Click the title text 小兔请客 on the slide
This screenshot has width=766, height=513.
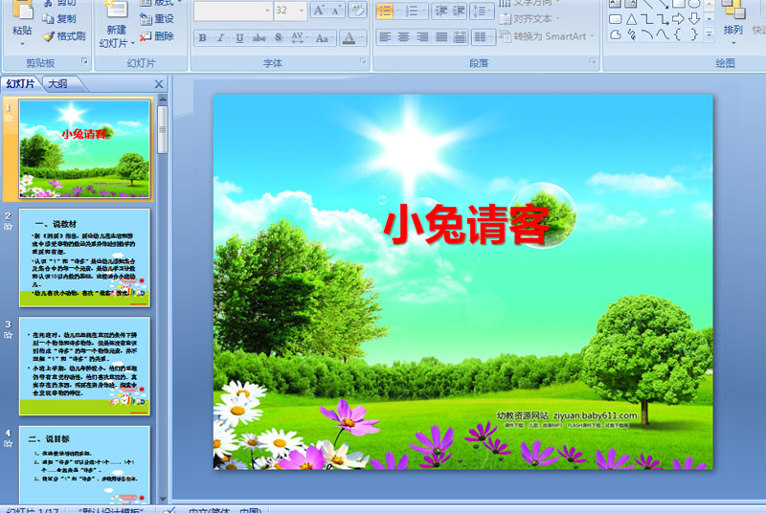coord(466,225)
